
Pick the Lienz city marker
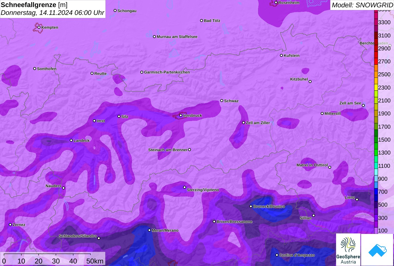pyautogui.click(x=357, y=200)
